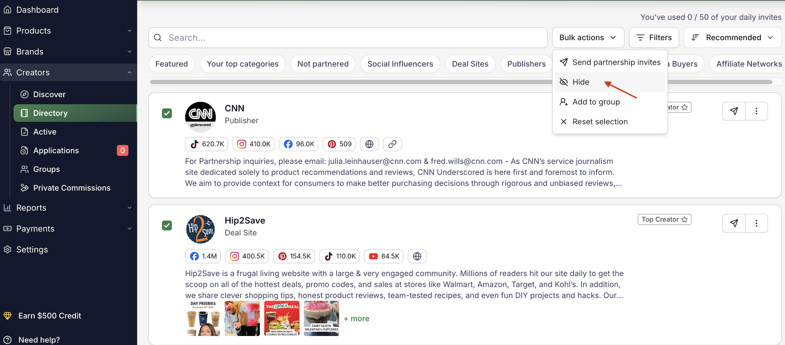This screenshot has width=785, height=345.
Task: Uncheck the CNN creator checkbox
Action: [x=167, y=113]
